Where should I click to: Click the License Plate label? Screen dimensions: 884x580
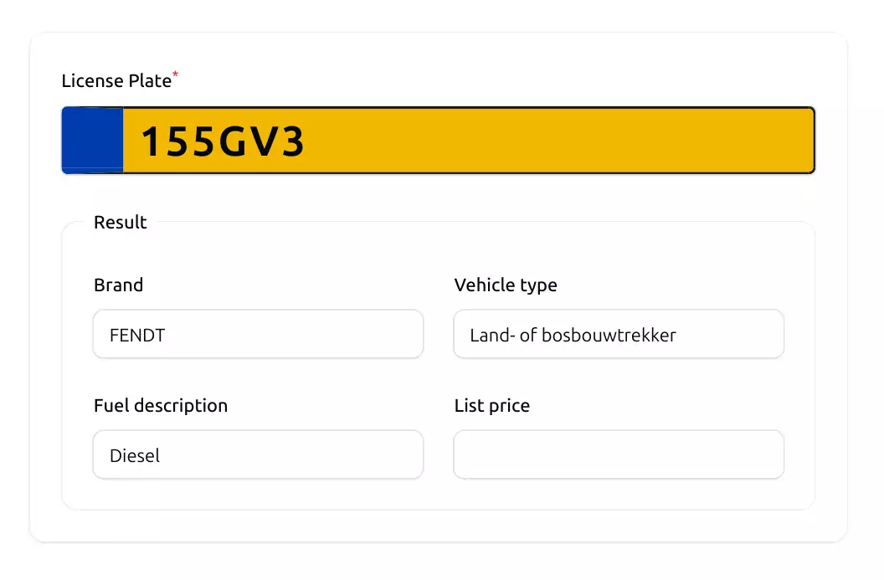116,80
